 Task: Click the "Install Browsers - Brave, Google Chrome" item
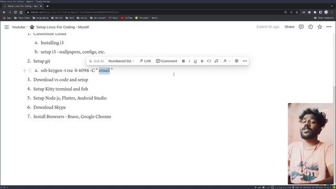(72, 117)
